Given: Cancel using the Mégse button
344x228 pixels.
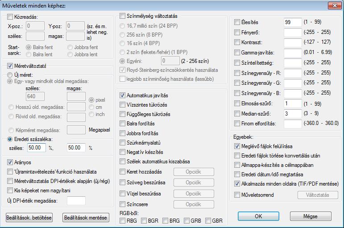Looking at the screenshot, I should tap(311, 216).
